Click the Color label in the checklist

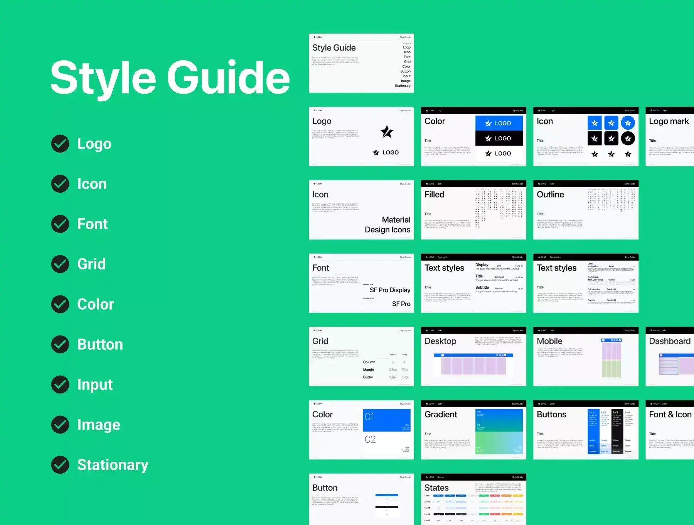pyautogui.click(x=96, y=304)
